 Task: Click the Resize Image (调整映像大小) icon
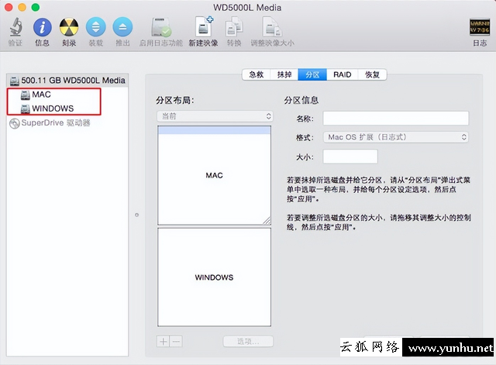[272, 27]
